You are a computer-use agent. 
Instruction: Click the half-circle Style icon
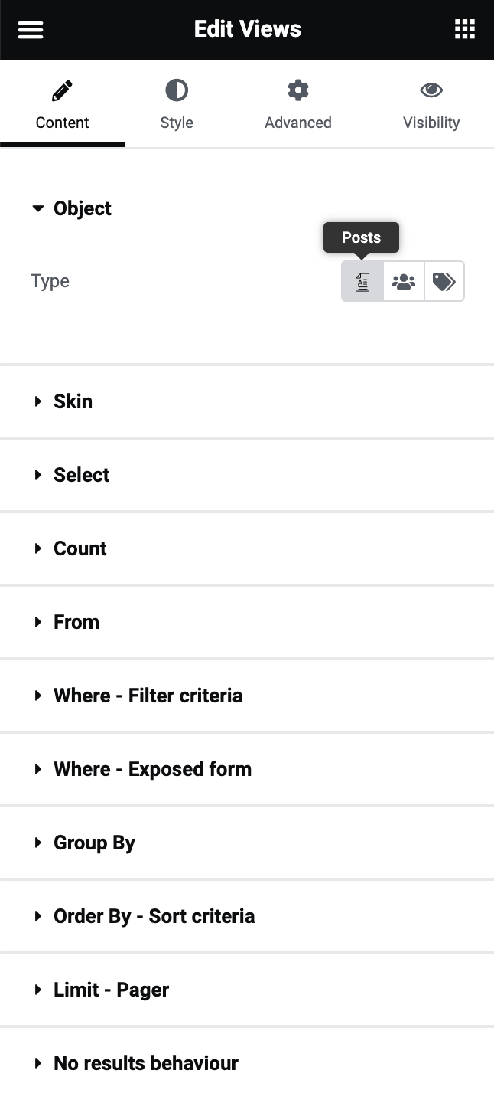point(177,91)
